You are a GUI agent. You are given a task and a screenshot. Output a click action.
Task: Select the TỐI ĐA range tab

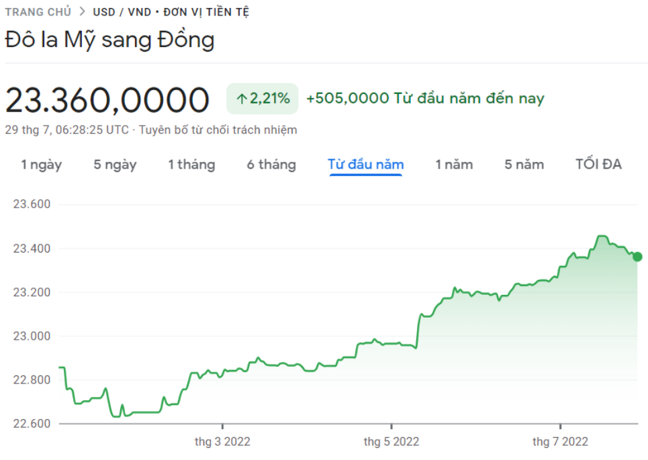(598, 164)
